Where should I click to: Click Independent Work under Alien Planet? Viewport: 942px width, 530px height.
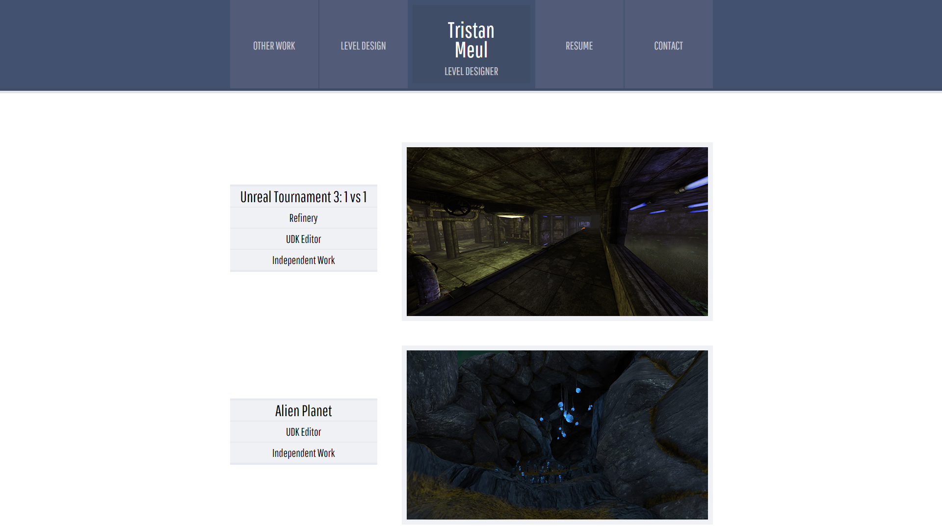pyautogui.click(x=304, y=453)
